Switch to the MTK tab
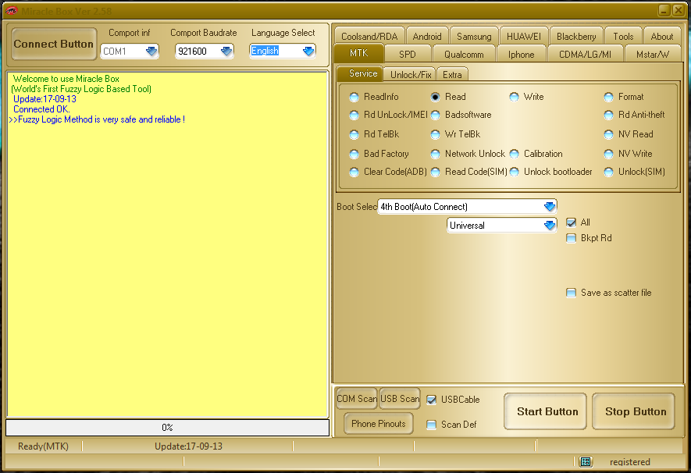This screenshot has height=473, width=691. pyautogui.click(x=358, y=53)
